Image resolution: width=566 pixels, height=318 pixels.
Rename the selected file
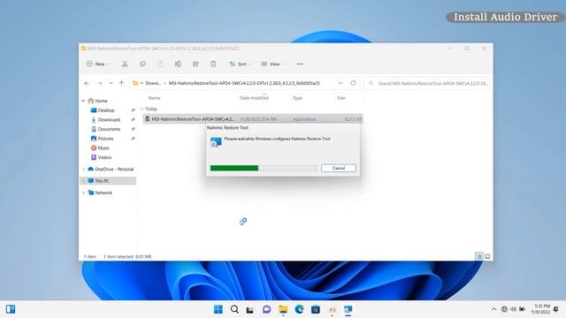click(178, 64)
